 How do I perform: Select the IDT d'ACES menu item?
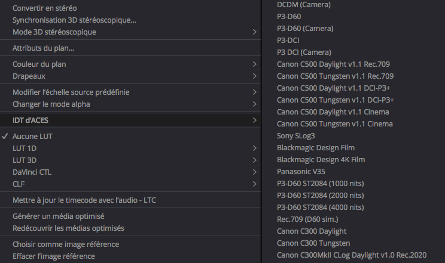(x=130, y=120)
